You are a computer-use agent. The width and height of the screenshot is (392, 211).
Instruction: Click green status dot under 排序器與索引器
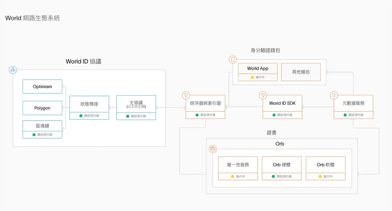pyautogui.click(x=197, y=115)
